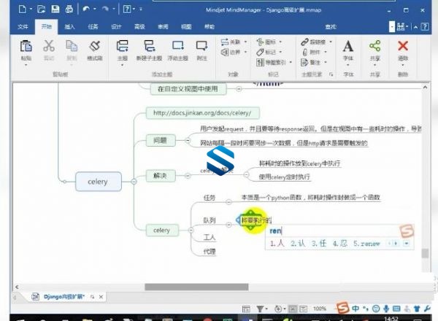Expand the dropdown arrow under 主题 button
The image size is (438, 321).
coord(123,65)
